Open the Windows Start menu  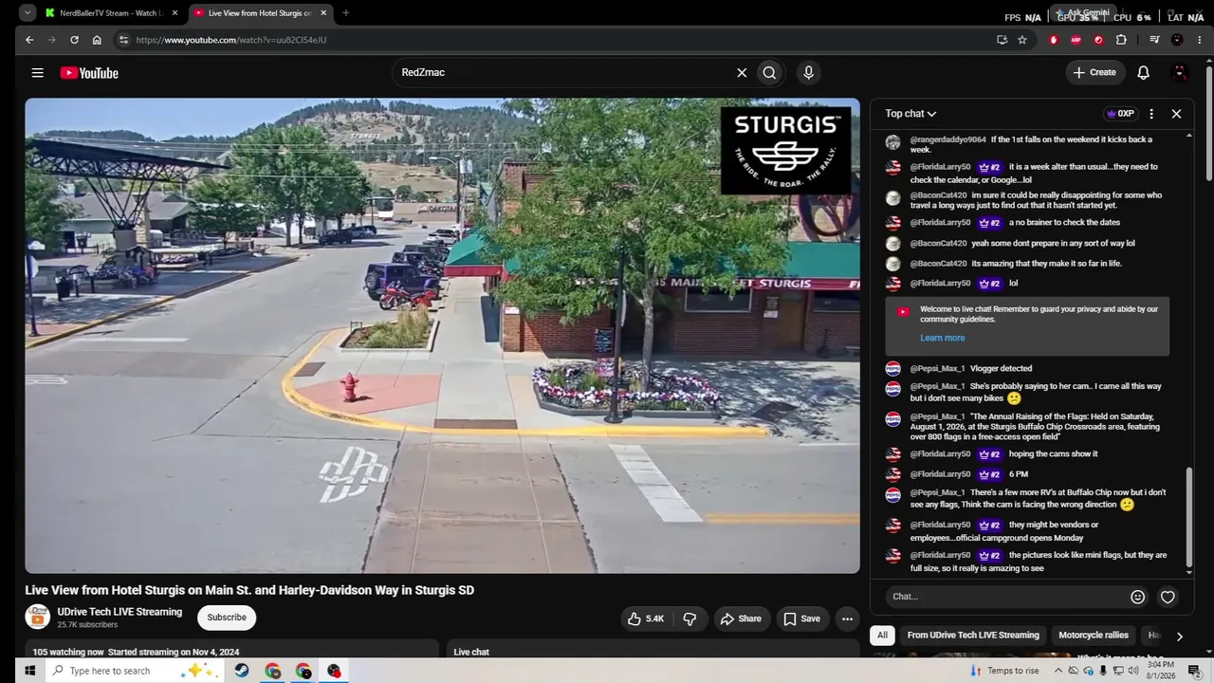[x=29, y=671]
